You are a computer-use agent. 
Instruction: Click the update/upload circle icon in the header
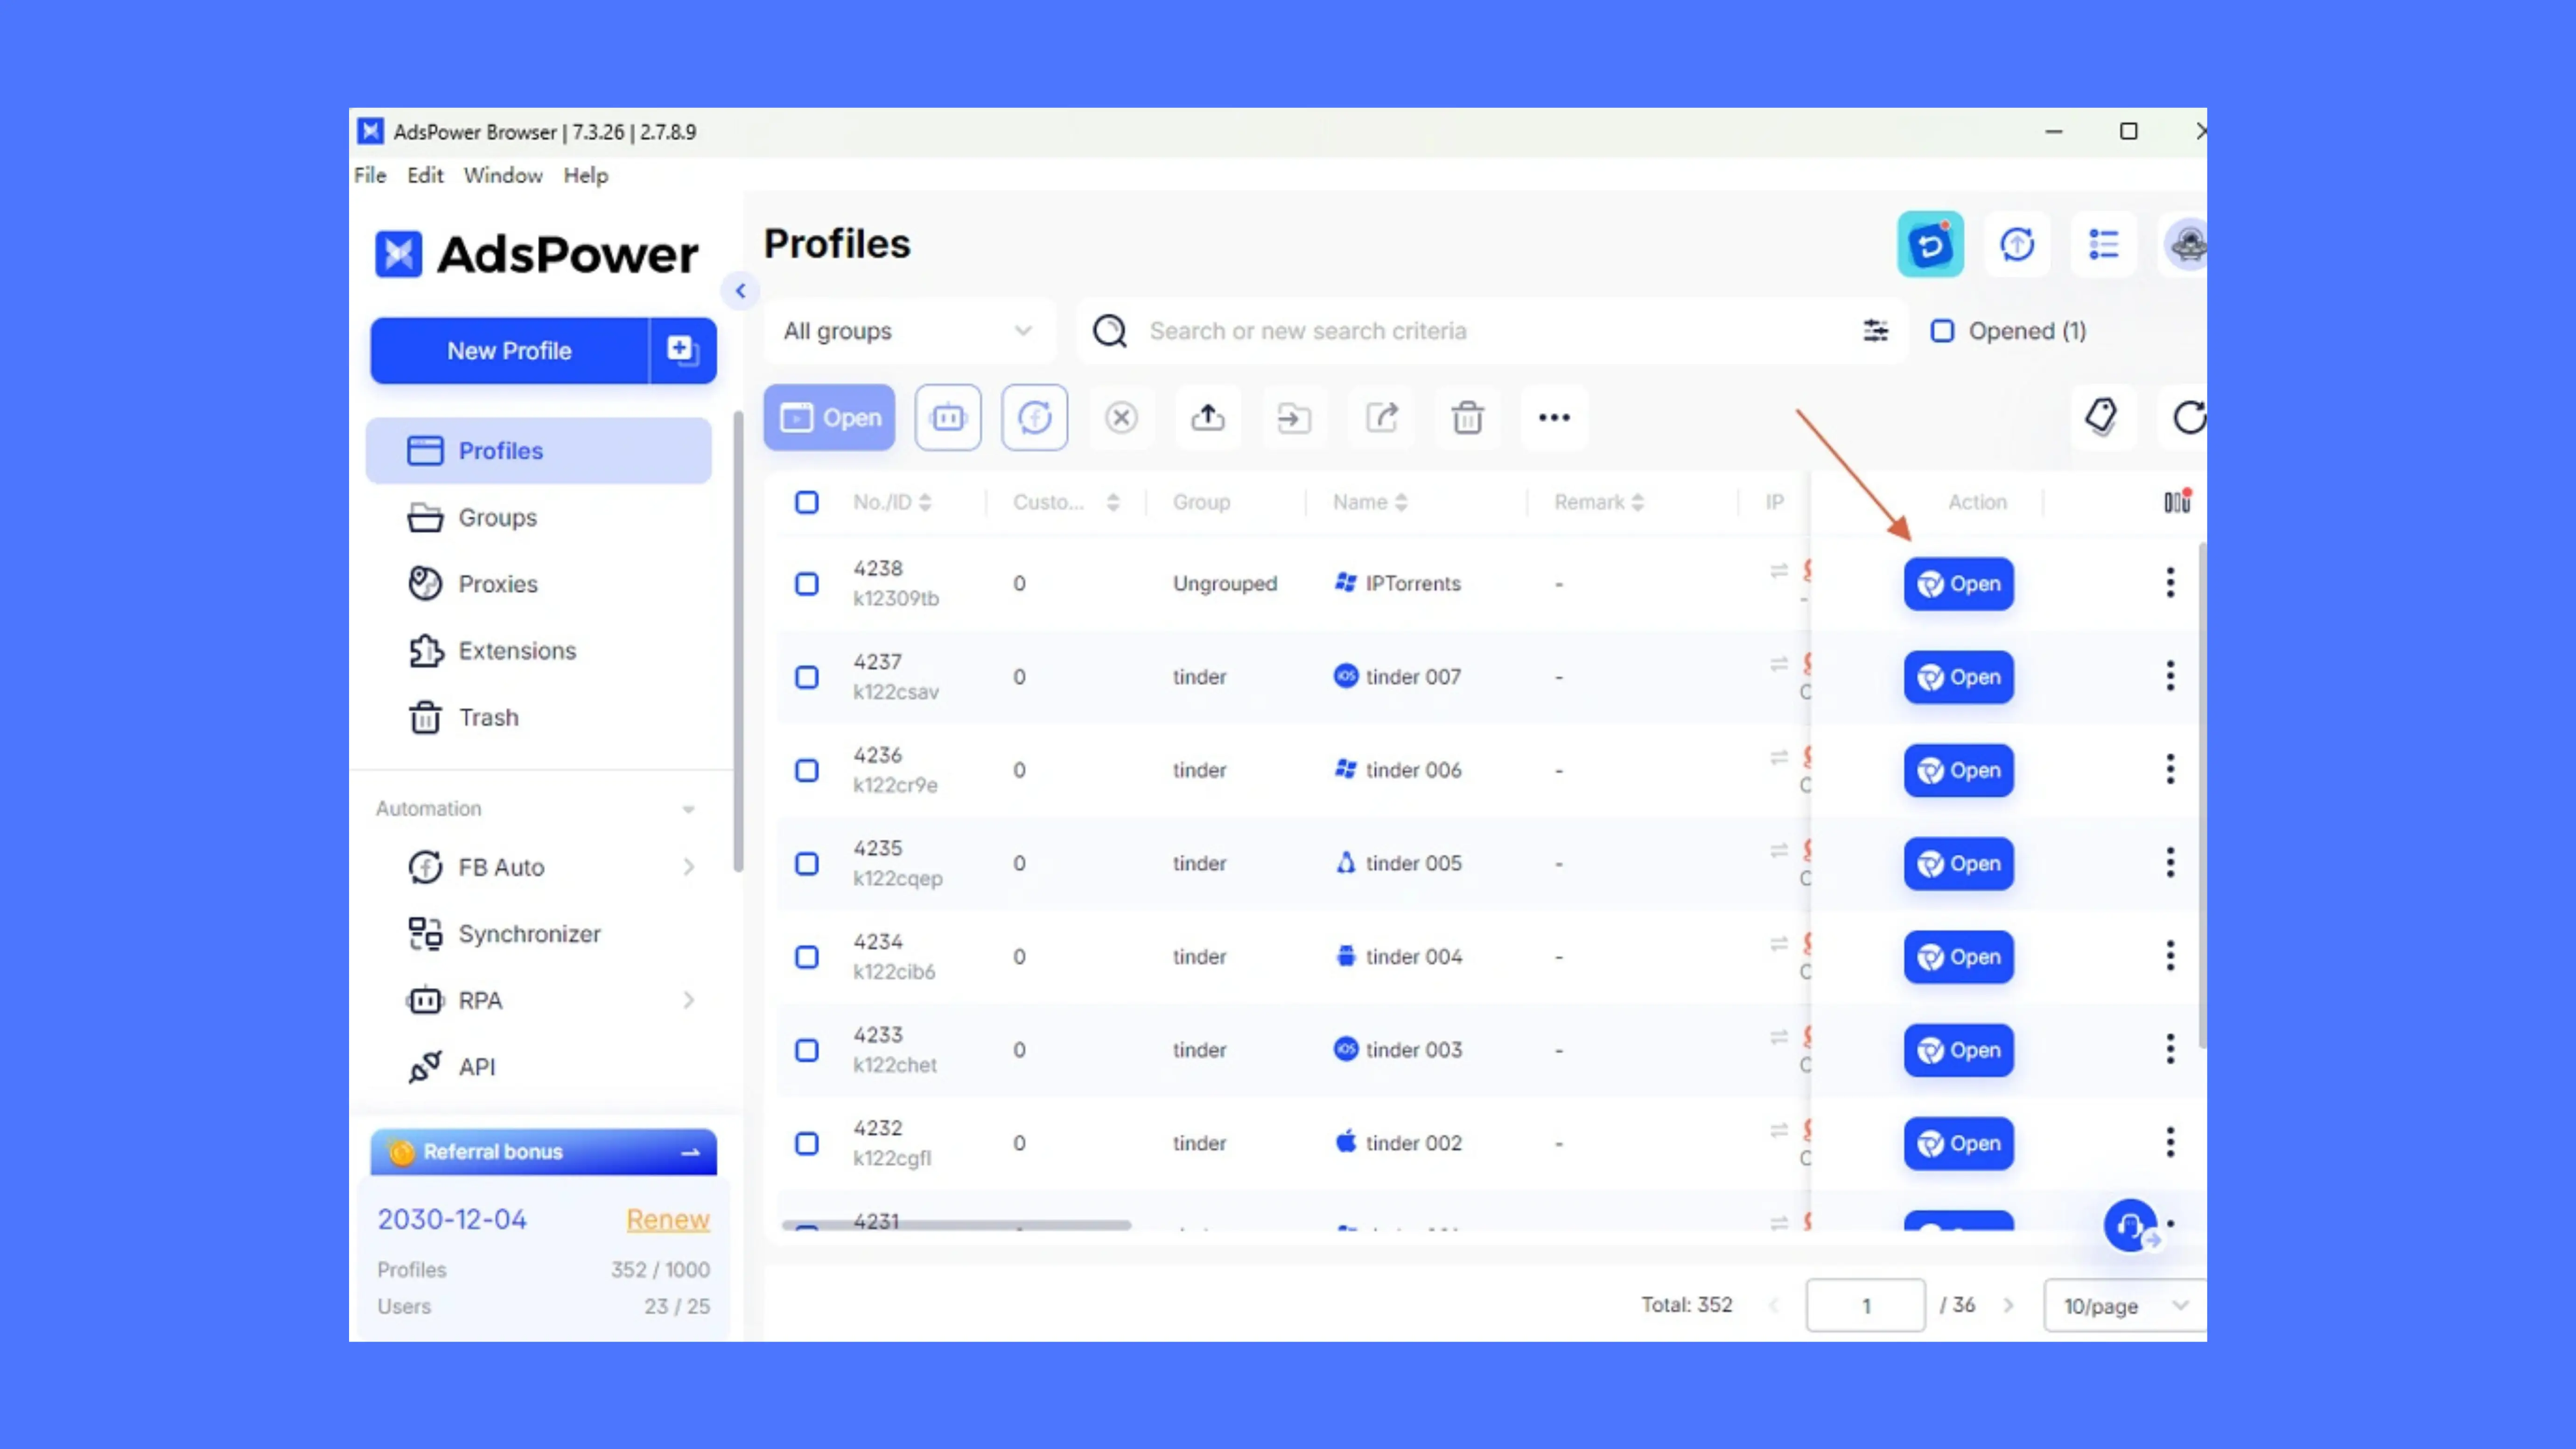[x=2017, y=244]
